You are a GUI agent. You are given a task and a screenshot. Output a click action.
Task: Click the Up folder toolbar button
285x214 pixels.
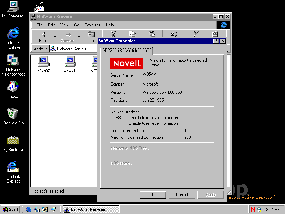pyautogui.click(x=91, y=37)
